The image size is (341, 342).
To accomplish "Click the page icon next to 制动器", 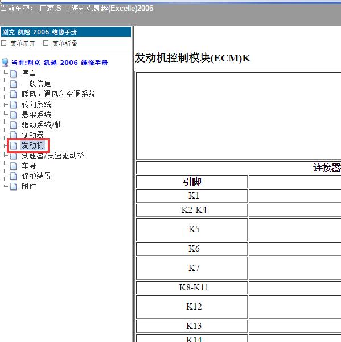I will [14, 135].
